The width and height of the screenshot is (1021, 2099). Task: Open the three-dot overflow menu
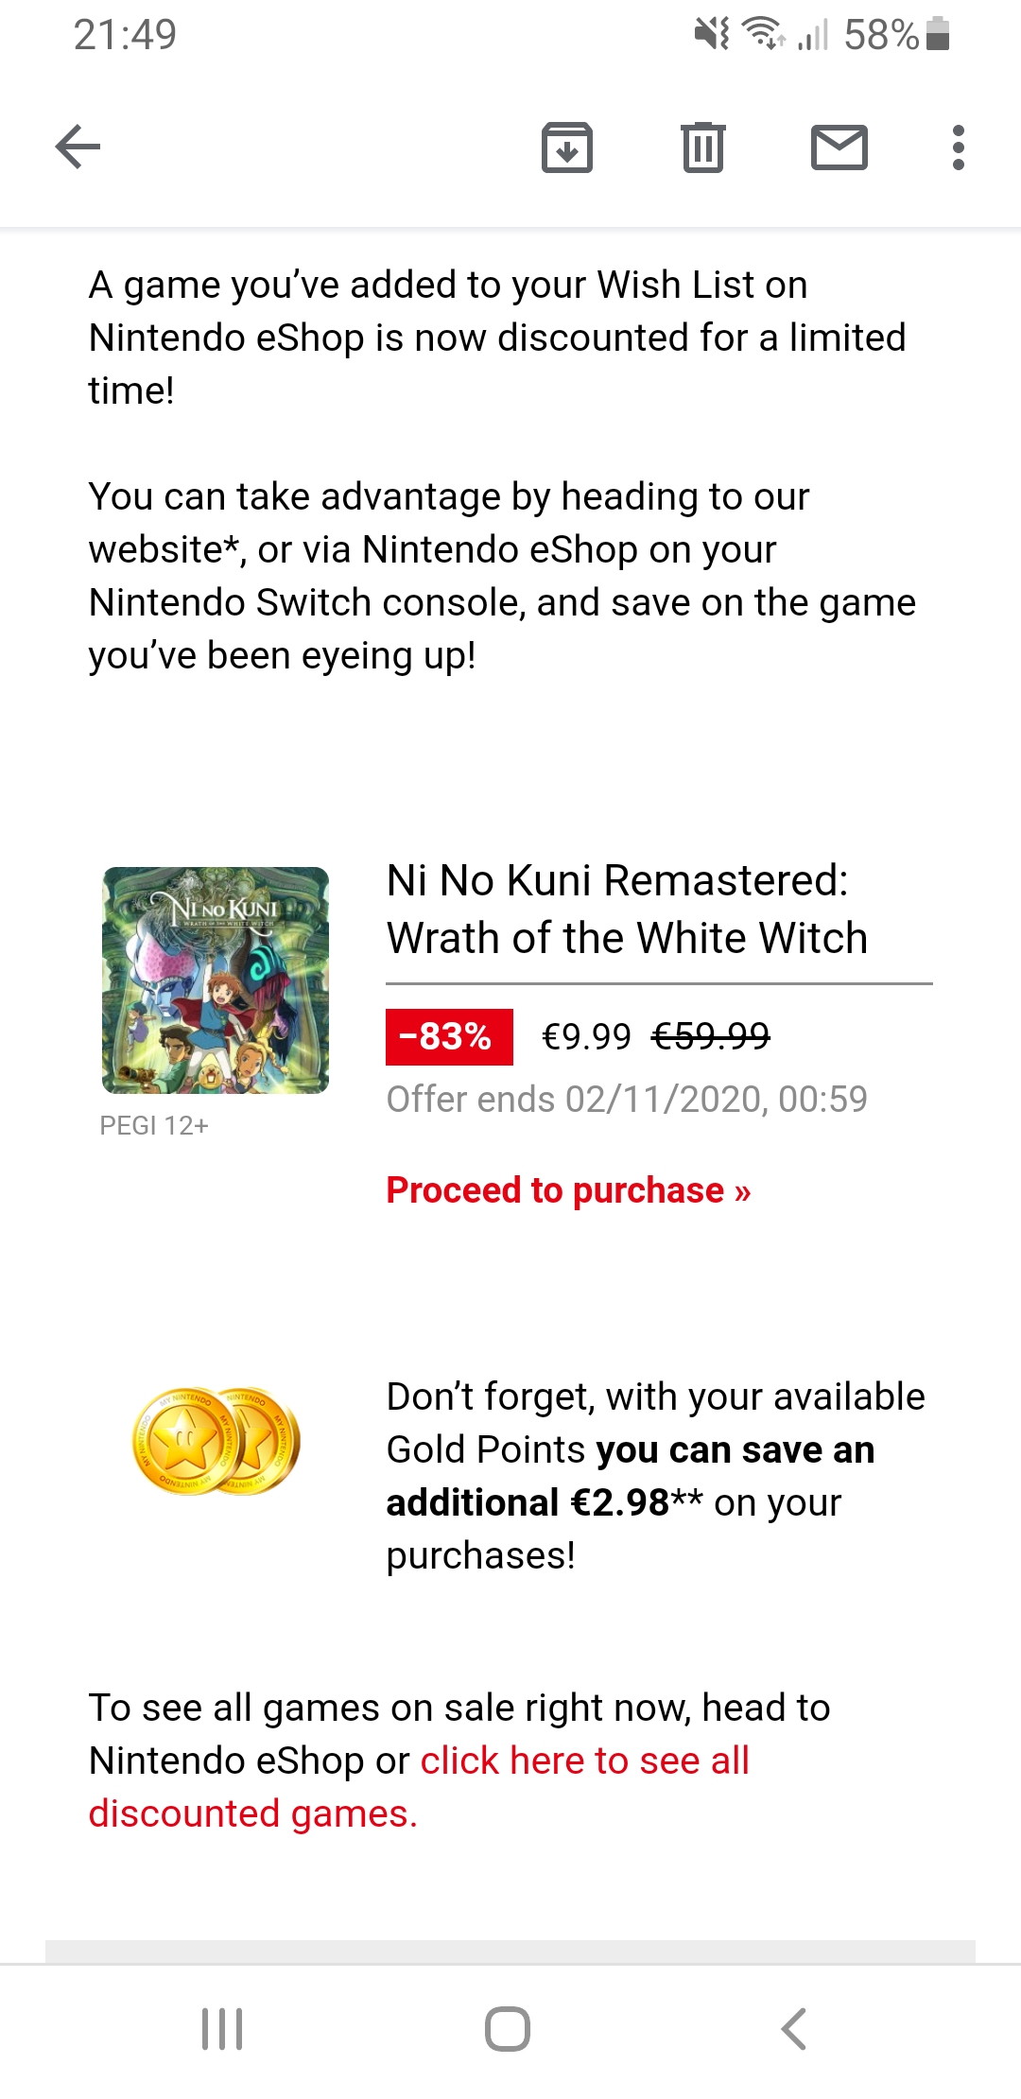pos(958,147)
